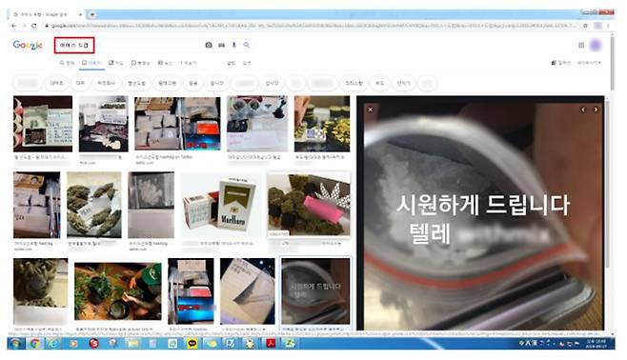Close the image preview panel with X

371,110
